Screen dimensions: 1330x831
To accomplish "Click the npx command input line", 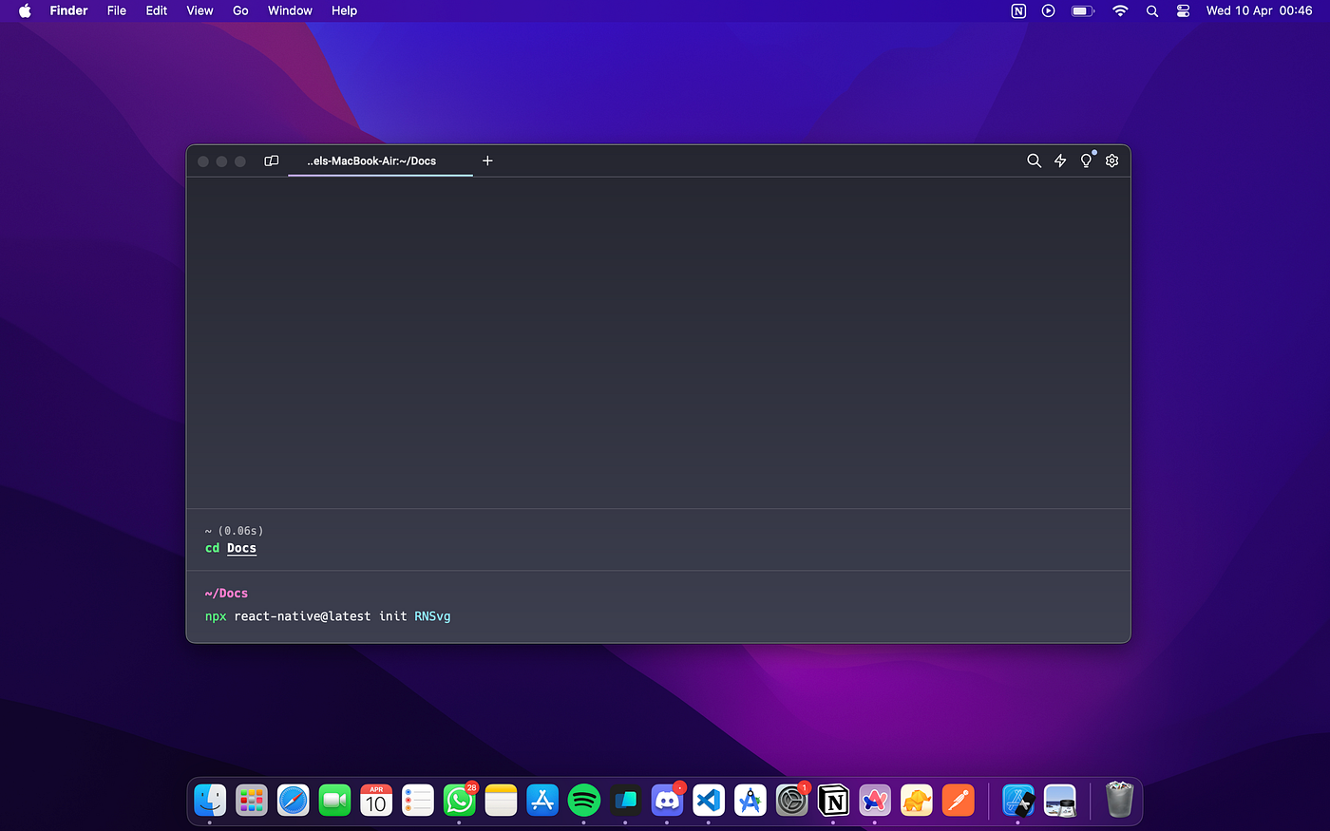I will [658, 616].
